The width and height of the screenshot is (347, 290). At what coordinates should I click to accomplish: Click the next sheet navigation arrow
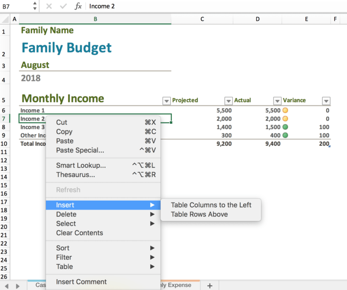[18, 286]
